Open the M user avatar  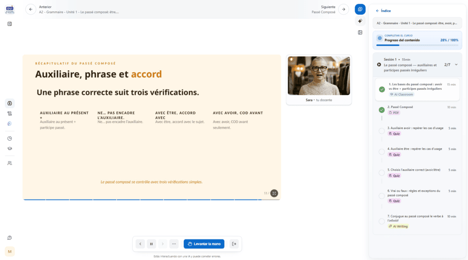(10, 252)
